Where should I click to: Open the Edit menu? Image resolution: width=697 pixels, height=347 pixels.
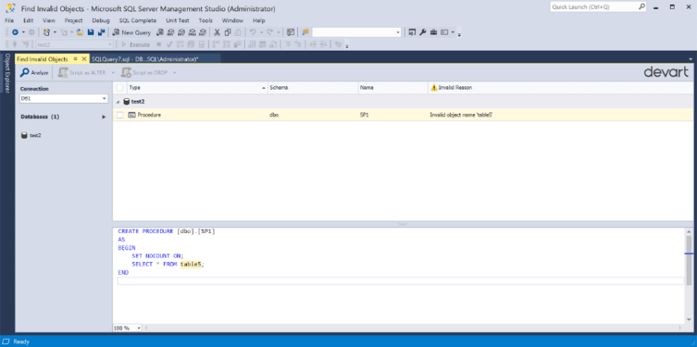tap(29, 21)
